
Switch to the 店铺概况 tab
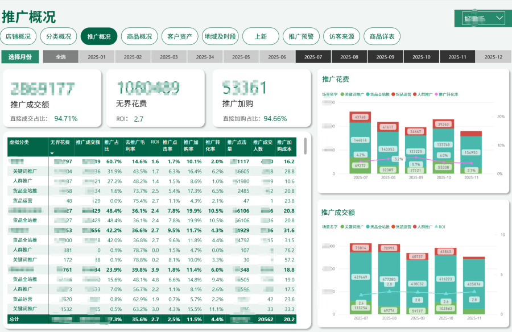[x=18, y=36]
